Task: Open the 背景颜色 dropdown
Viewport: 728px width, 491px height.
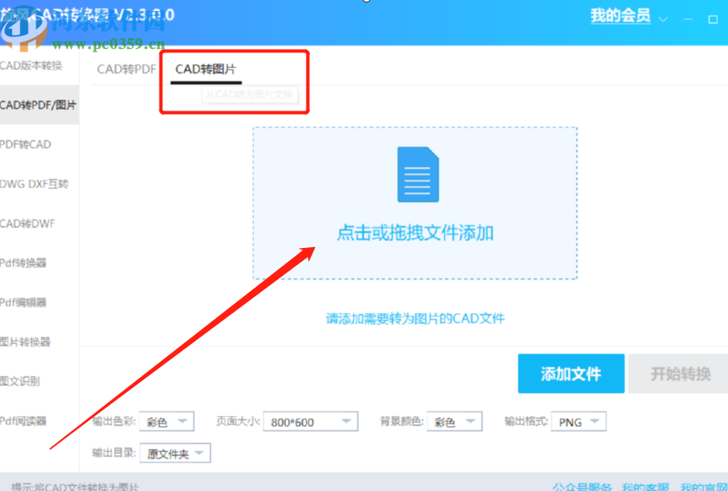Action: coord(454,422)
